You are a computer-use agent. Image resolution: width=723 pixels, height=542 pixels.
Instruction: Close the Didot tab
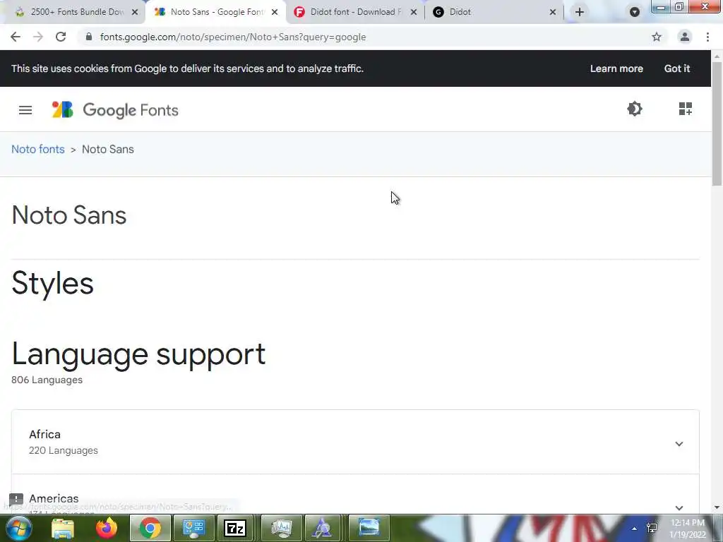(x=553, y=12)
